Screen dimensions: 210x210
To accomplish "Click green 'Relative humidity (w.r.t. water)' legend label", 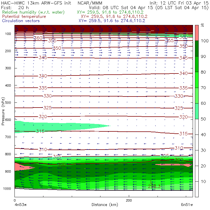I will (33, 12).
